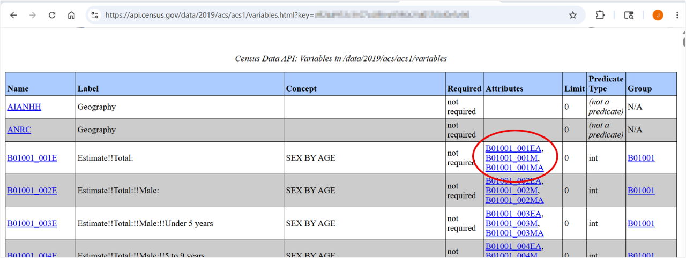This screenshot has width=686, height=258.
Task: Open the ANRC variable link
Action: 19,130
